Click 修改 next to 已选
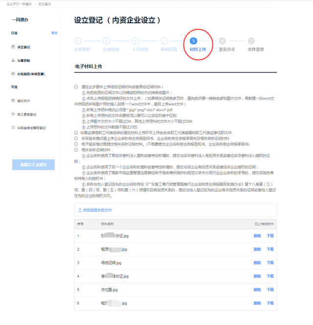Viewport: 313px width, 325px height. (54, 33)
